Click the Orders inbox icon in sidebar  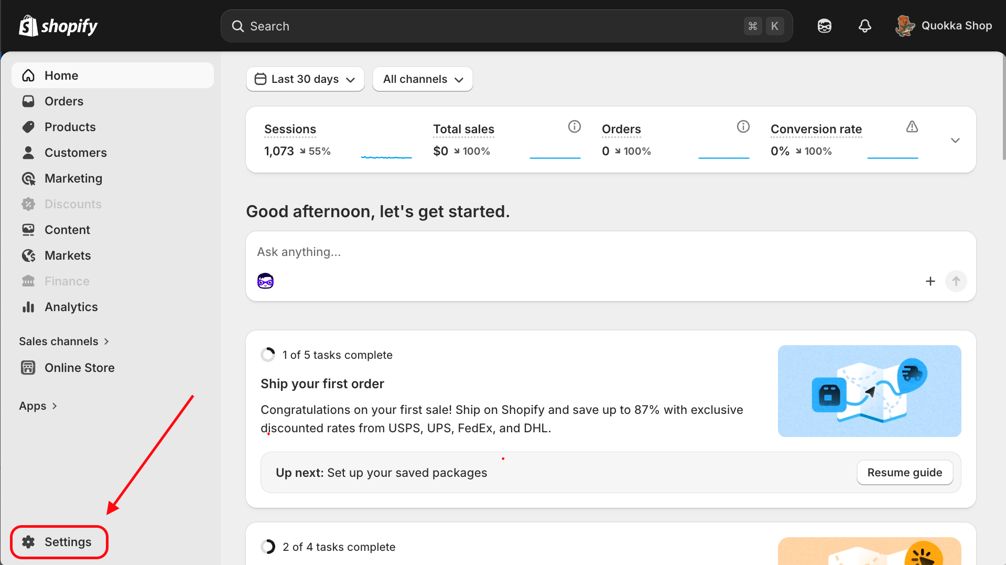[28, 101]
